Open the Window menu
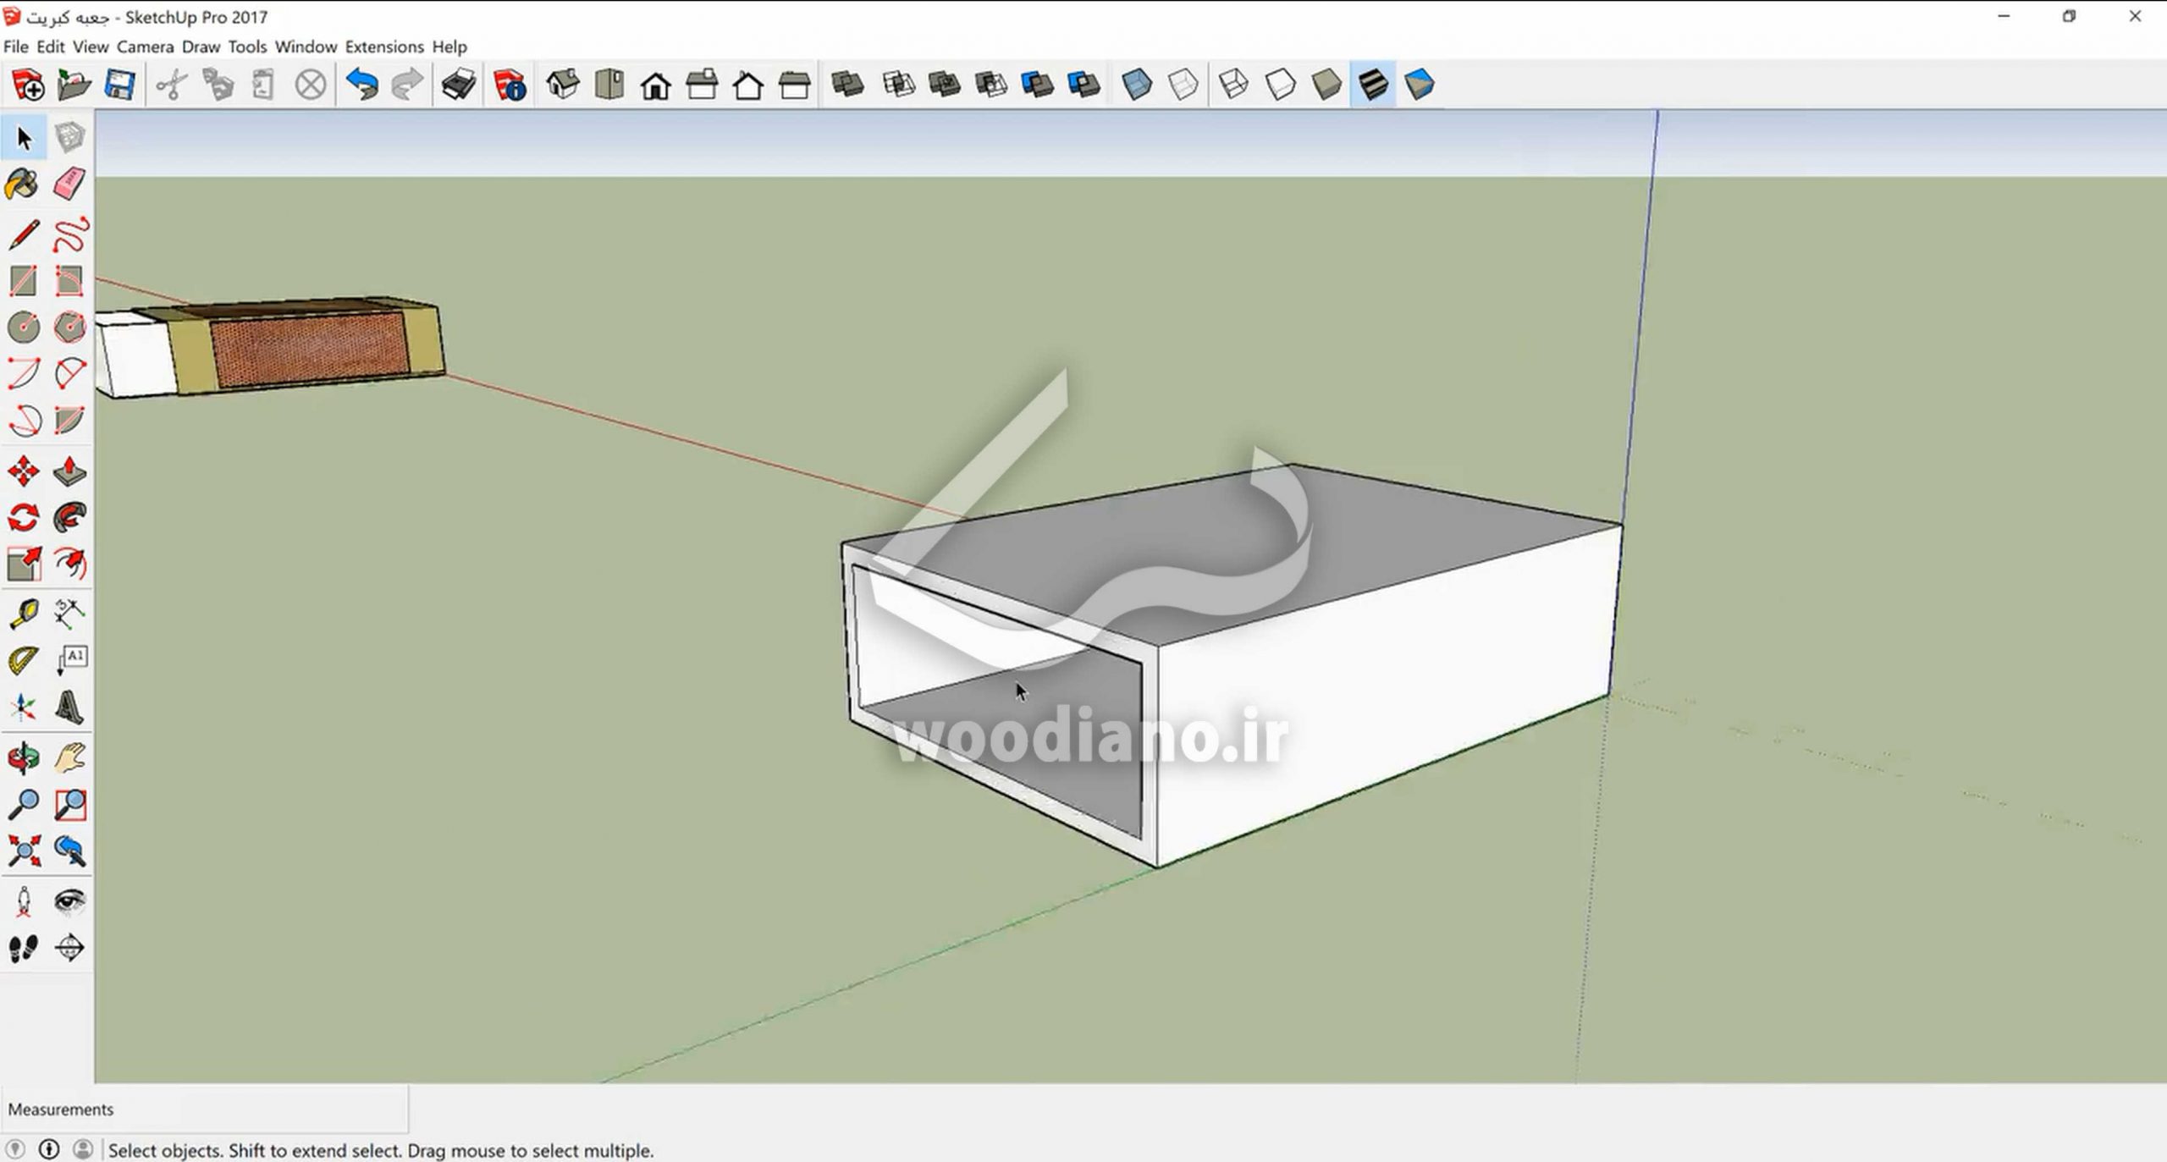This screenshot has width=2167, height=1162. tap(306, 47)
